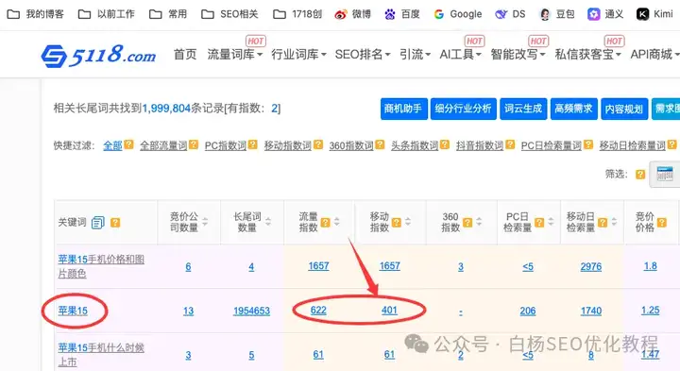Viewport: 680px width, 371px height.
Task: Open the 苹果15手机什么时候上市 keyword link
Action: (x=101, y=355)
